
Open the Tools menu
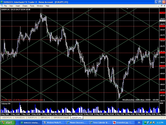tap(32, 6)
